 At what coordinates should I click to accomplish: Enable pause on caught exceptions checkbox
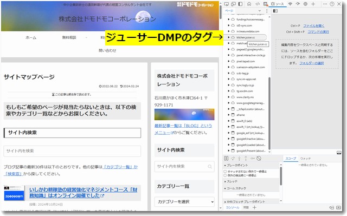pyautogui.click(x=225, y=175)
